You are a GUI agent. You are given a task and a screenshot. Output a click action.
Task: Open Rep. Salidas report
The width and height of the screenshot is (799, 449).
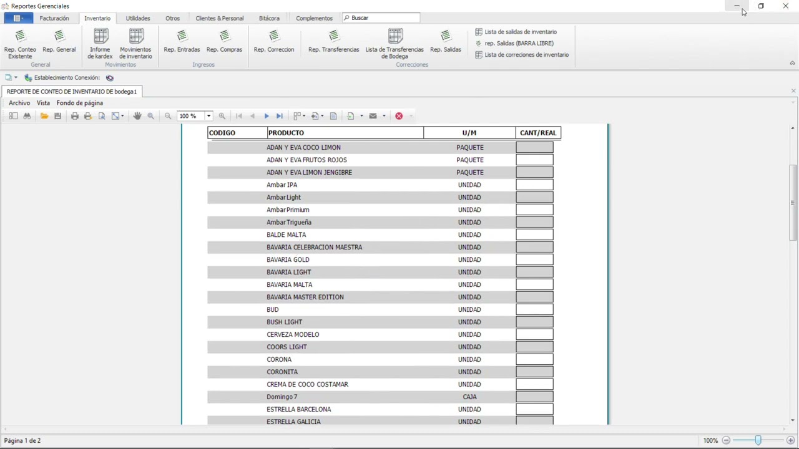pyautogui.click(x=445, y=41)
